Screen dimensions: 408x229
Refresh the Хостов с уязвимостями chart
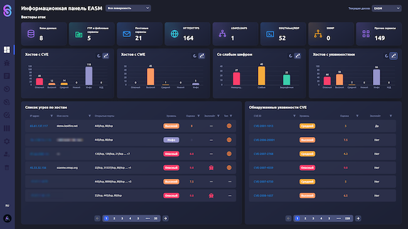[387, 56]
